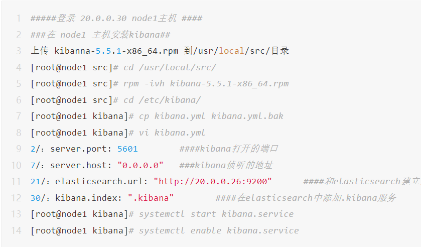Click the port value 5601
This screenshot has height=247, width=421.
pyautogui.click(x=127, y=149)
